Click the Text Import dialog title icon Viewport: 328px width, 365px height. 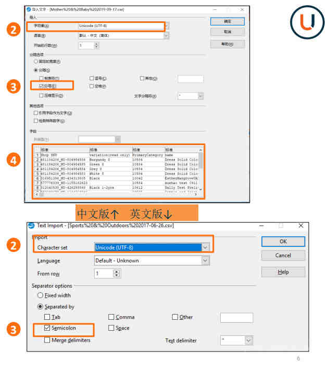click(x=32, y=226)
